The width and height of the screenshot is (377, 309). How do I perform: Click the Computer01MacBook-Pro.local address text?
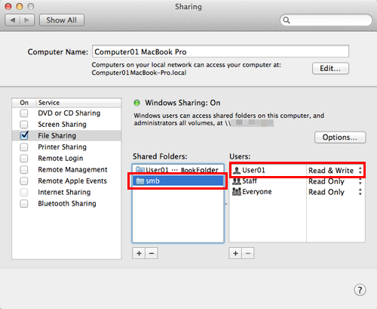pyautogui.click(x=139, y=73)
